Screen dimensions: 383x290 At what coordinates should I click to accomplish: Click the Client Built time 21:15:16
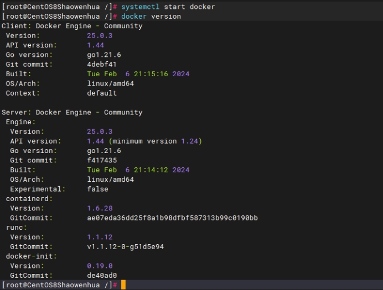coord(151,74)
